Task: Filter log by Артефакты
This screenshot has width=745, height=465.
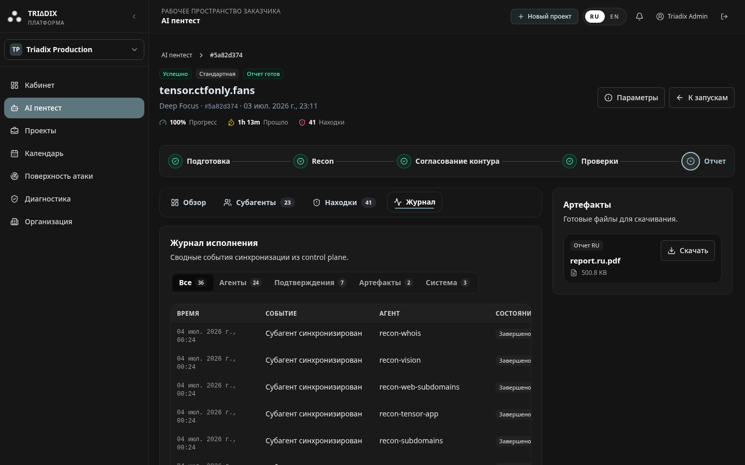Action: click(386, 283)
